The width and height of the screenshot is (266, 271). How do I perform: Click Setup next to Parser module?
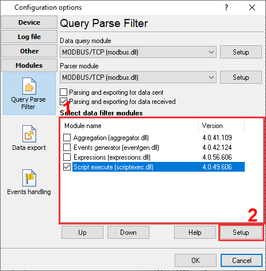click(x=241, y=78)
